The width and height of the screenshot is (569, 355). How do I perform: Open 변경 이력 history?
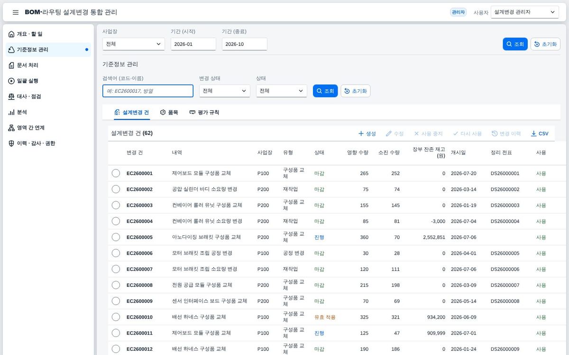506,133
